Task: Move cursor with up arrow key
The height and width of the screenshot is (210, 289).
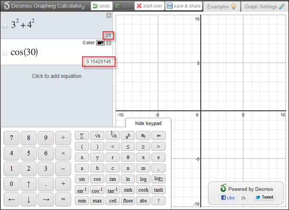Action: click(x=28, y=184)
